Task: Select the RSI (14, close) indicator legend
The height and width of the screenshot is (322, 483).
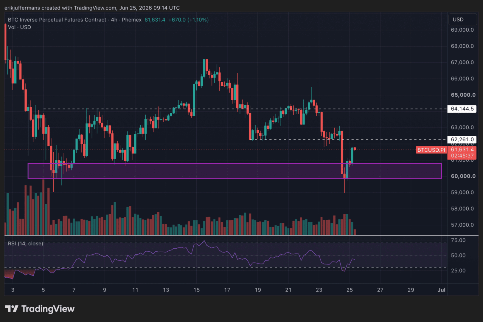Action: [x=25, y=244]
